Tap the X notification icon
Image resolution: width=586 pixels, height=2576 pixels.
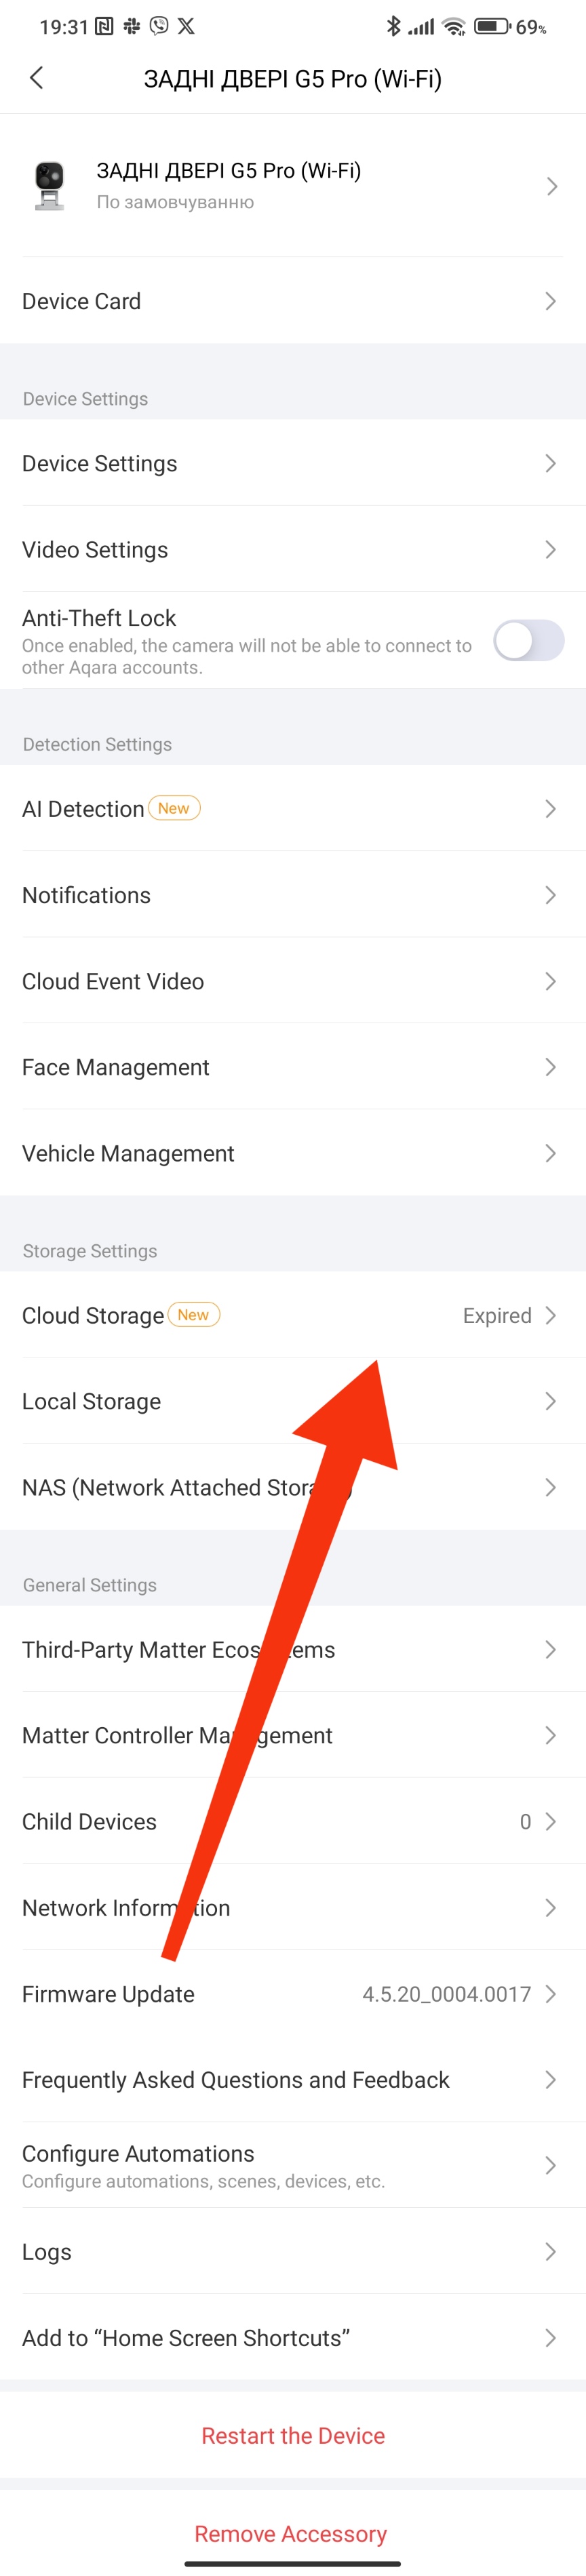[186, 26]
